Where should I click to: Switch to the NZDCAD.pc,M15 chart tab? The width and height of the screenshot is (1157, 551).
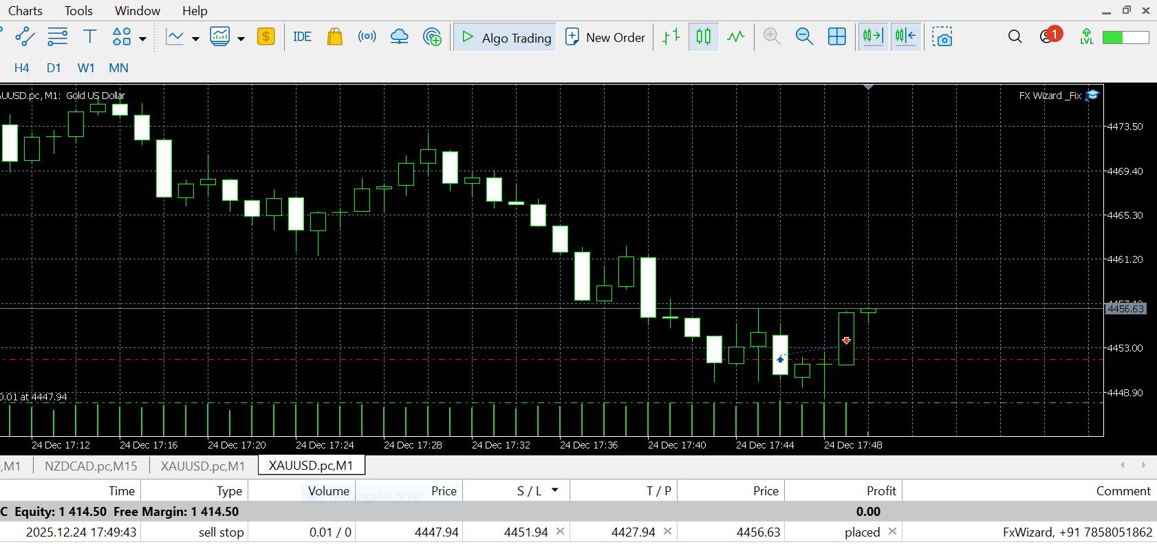[91, 466]
